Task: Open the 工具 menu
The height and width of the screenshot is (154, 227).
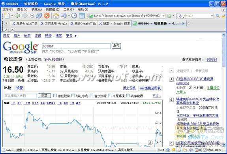Action: (x=68, y=9)
